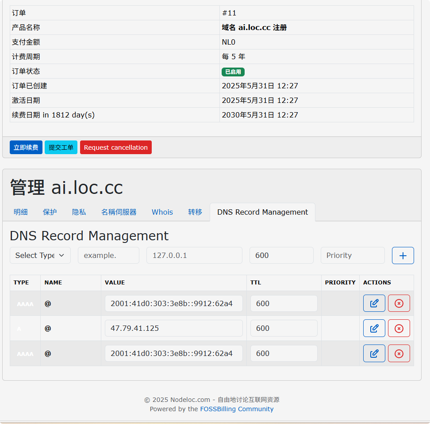Delete the bottom AAAA record

click(399, 353)
